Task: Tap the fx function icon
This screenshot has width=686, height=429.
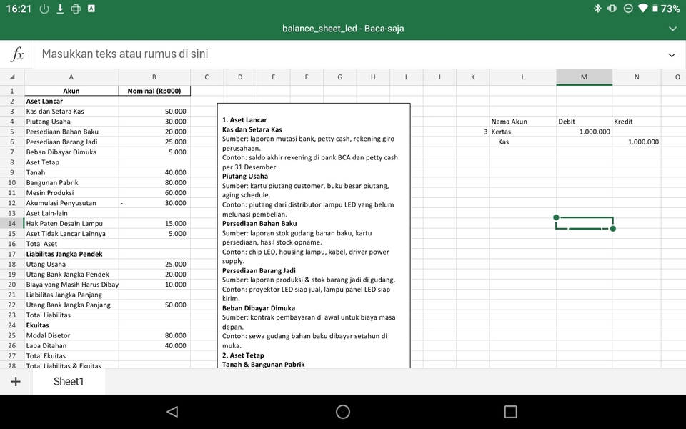Action: pos(18,54)
